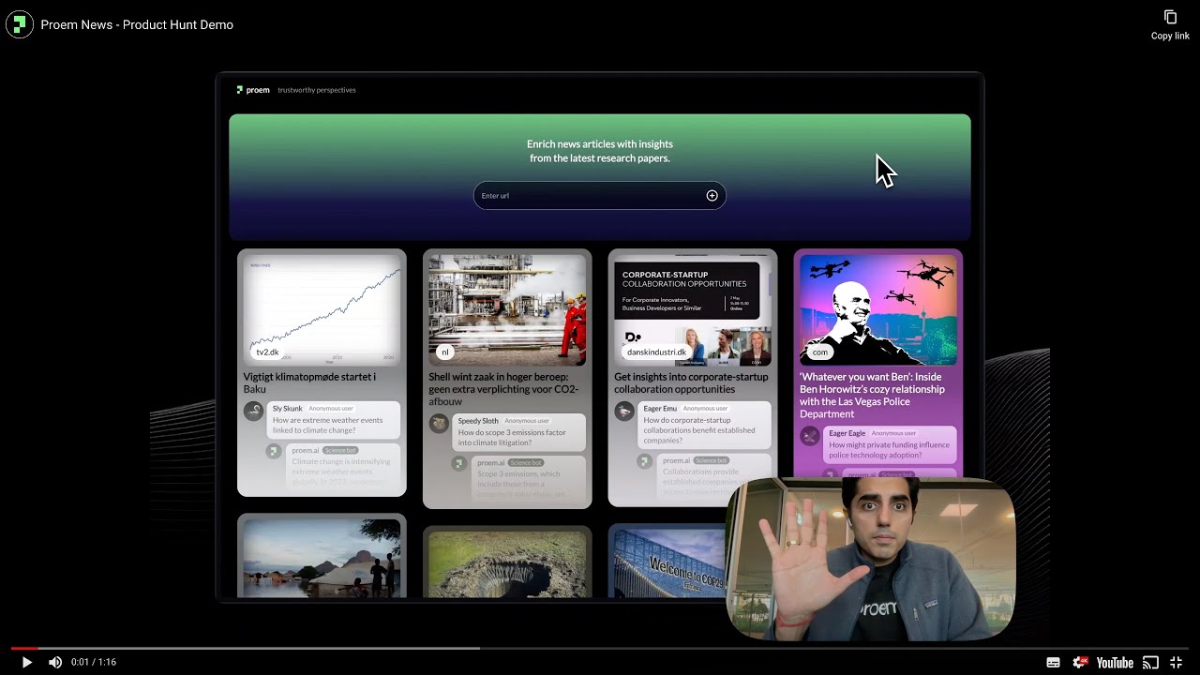1200x675 pixels.
Task: Click Eager Eagle user avatar
Action: click(810, 435)
